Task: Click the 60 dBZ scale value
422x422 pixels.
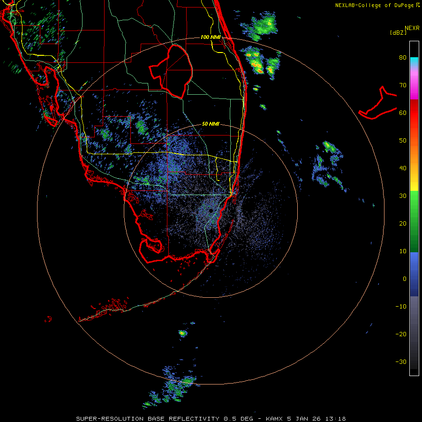Action: point(402,113)
